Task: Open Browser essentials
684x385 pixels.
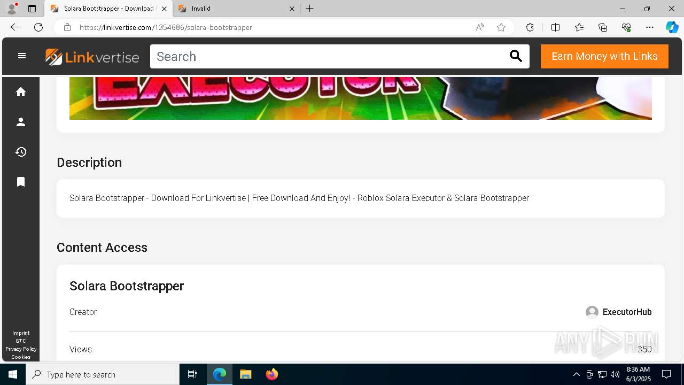Action: pyautogui.click(x=626, y=27)
